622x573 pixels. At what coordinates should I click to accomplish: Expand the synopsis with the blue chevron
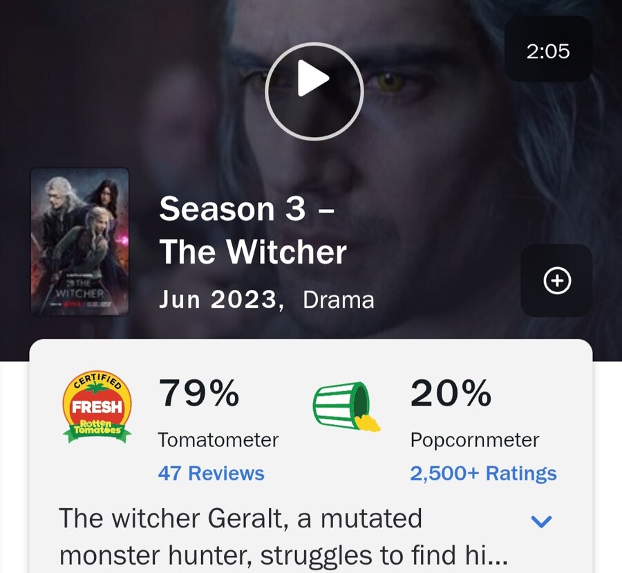541,521
